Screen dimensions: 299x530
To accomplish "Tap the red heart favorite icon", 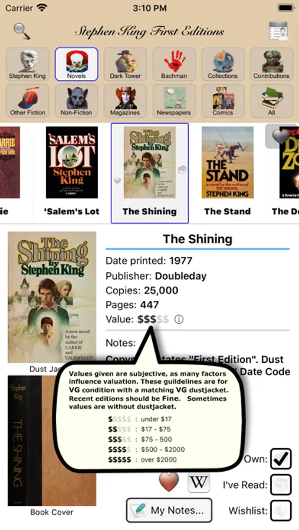I will pos(169,481).
